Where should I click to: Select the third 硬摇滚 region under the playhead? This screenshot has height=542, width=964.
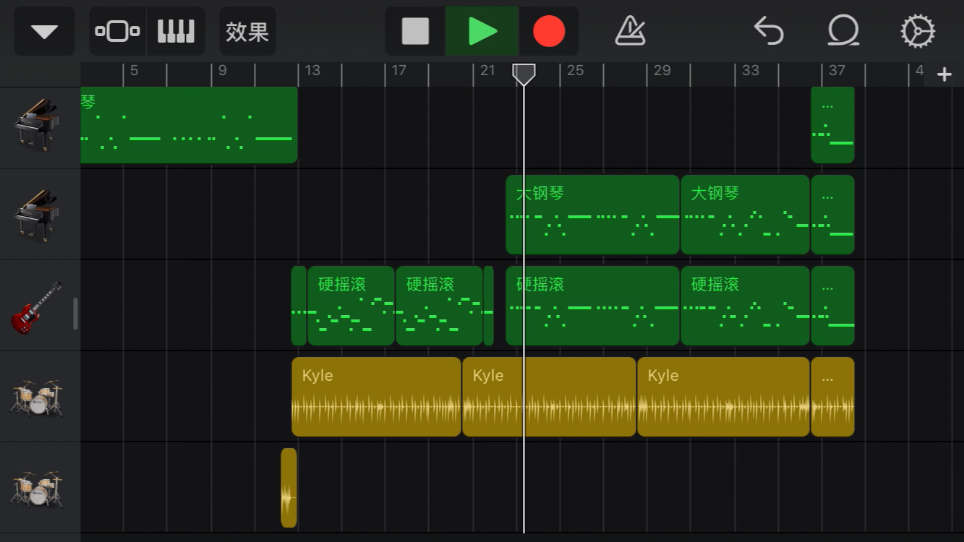click(x=592, y=306)
